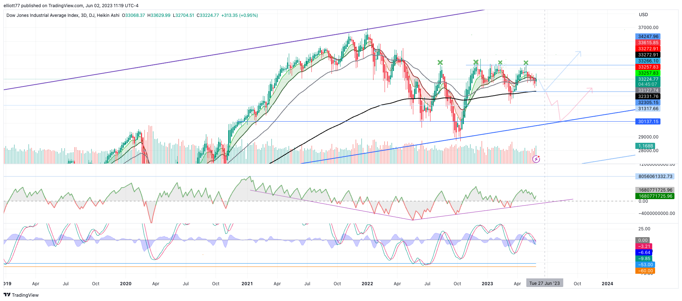Screen dimensions: 682x301
Task: Click the red 33272.91 price label
Action: [648, 49]
